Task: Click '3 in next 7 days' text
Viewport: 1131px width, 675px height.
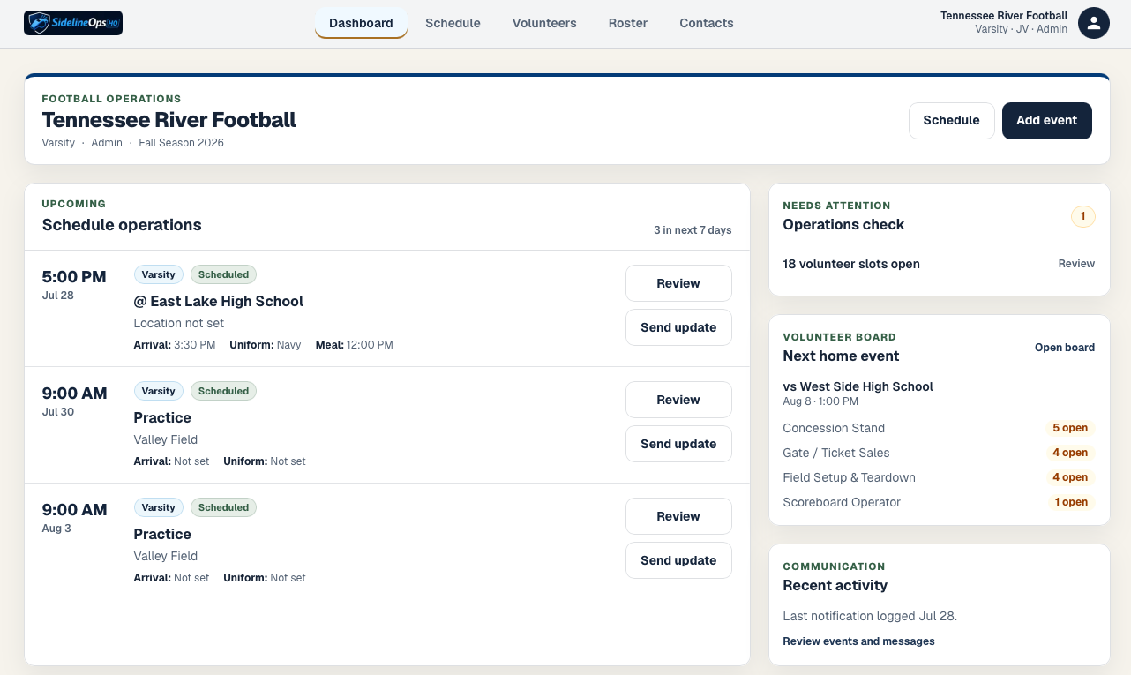Action: (693, 230)
